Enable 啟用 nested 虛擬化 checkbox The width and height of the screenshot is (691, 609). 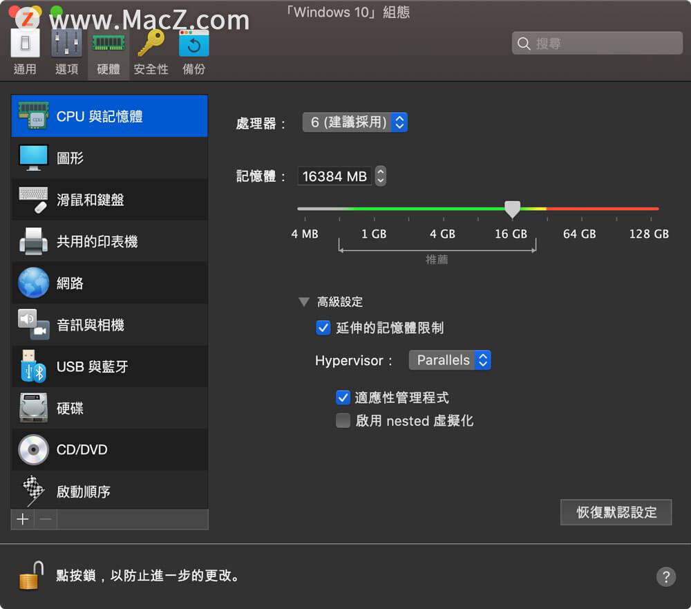343,421
